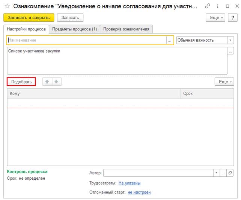Click the Подобрать button

tap(21, 82)
